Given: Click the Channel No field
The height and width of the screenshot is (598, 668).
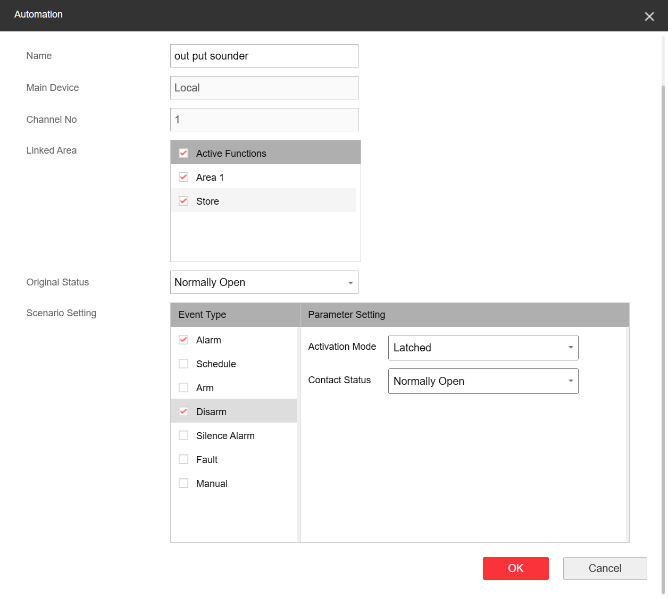Looking at the screenshot, I should 264,120.
